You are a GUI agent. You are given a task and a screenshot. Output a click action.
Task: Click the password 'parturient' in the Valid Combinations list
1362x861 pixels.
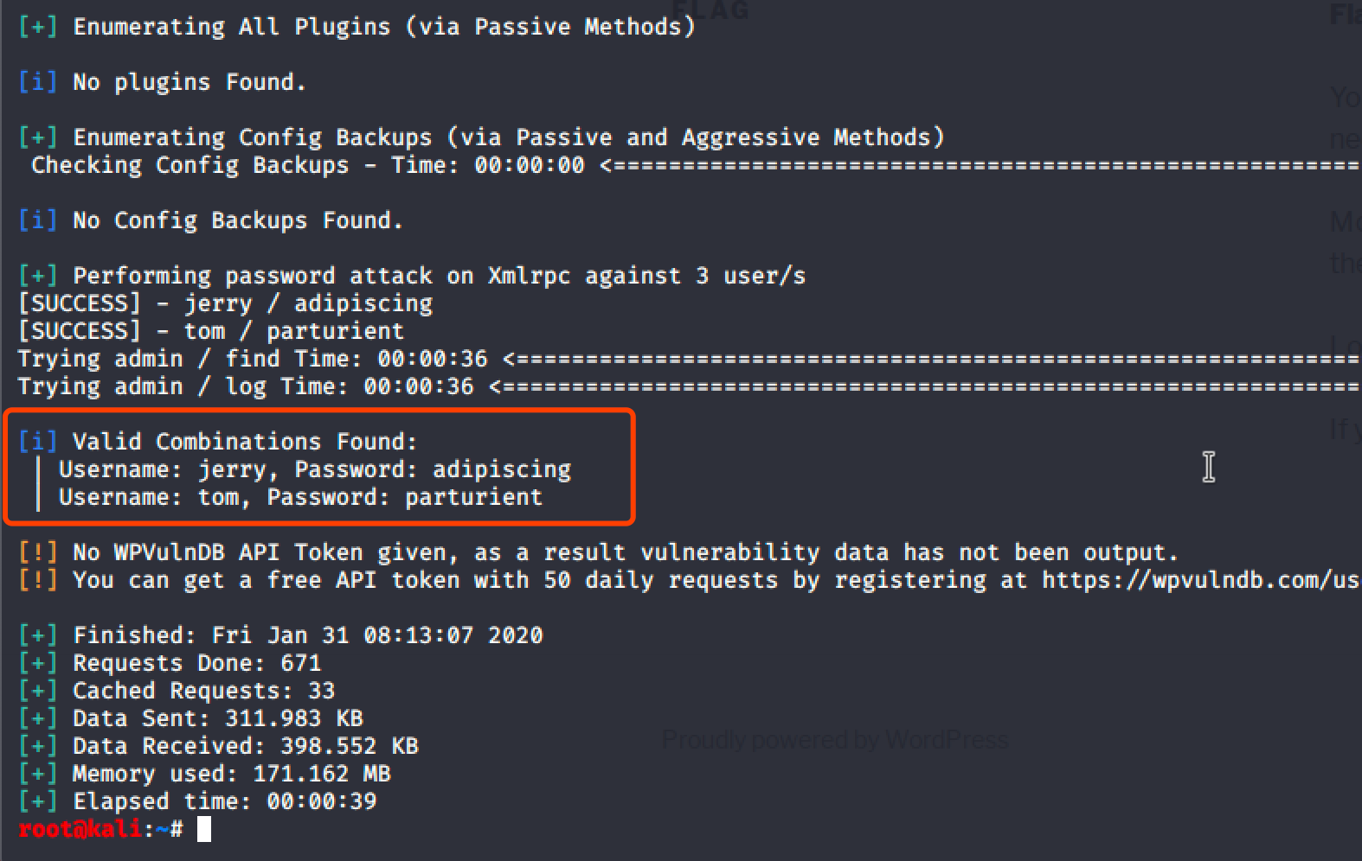pos(473,497)
